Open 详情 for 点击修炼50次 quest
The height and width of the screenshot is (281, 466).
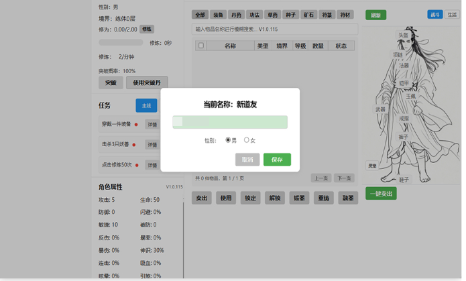pos(152,165)
